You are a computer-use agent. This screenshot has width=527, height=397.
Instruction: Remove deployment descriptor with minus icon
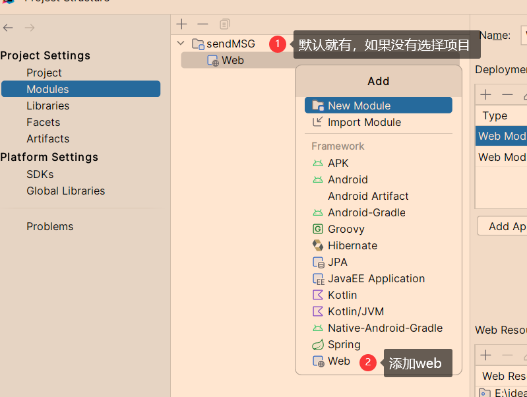507,95
